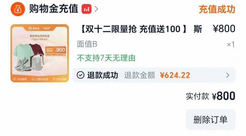Viewport: 246px width, 136px height.
Task: Open the 退款金额 ¥624.22 refund bar
Action: point(154,75)
